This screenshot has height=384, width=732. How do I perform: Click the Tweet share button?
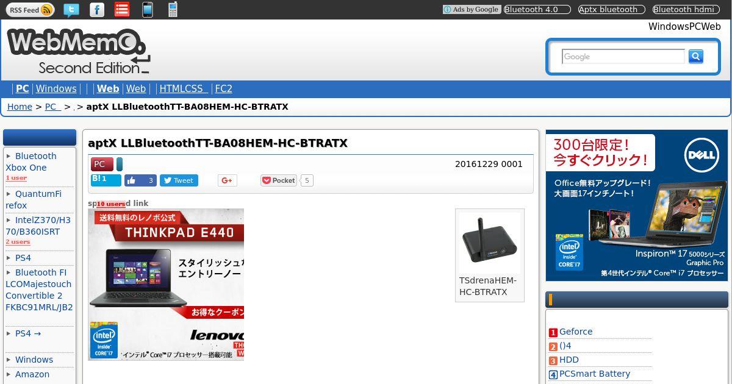pyautogui.click(x=179, y=180)
